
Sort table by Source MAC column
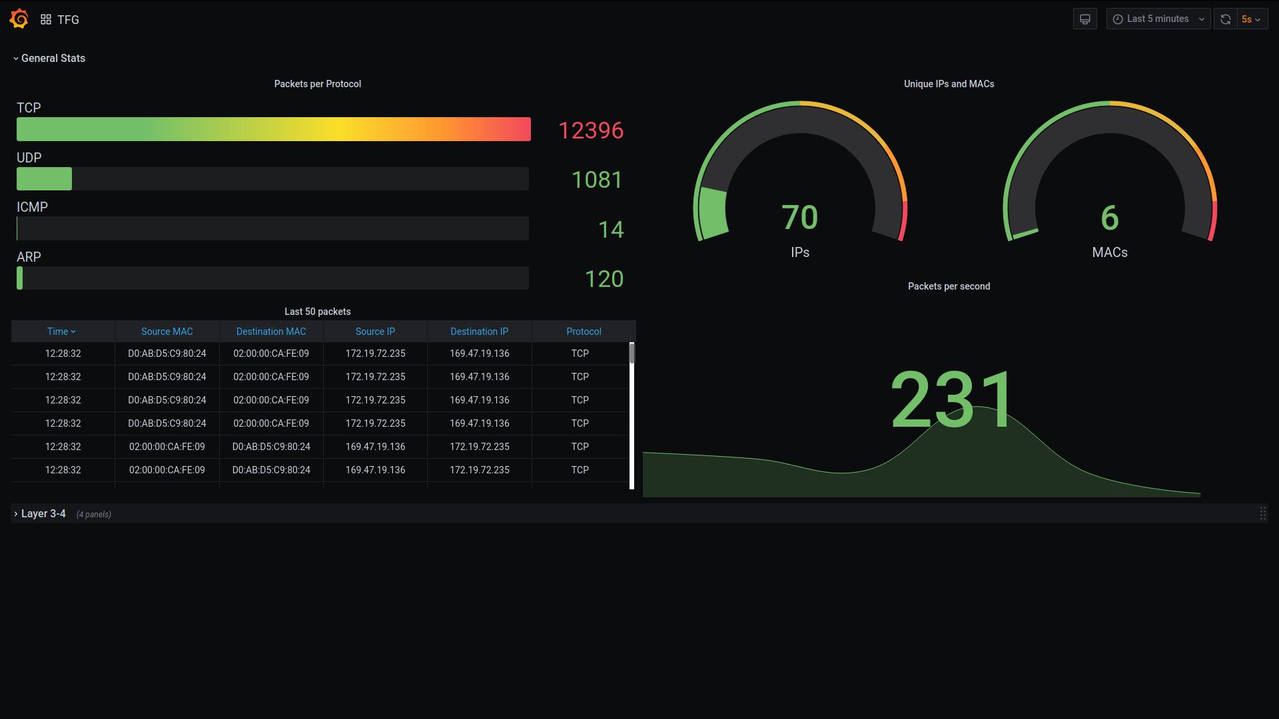pos(167,332)
